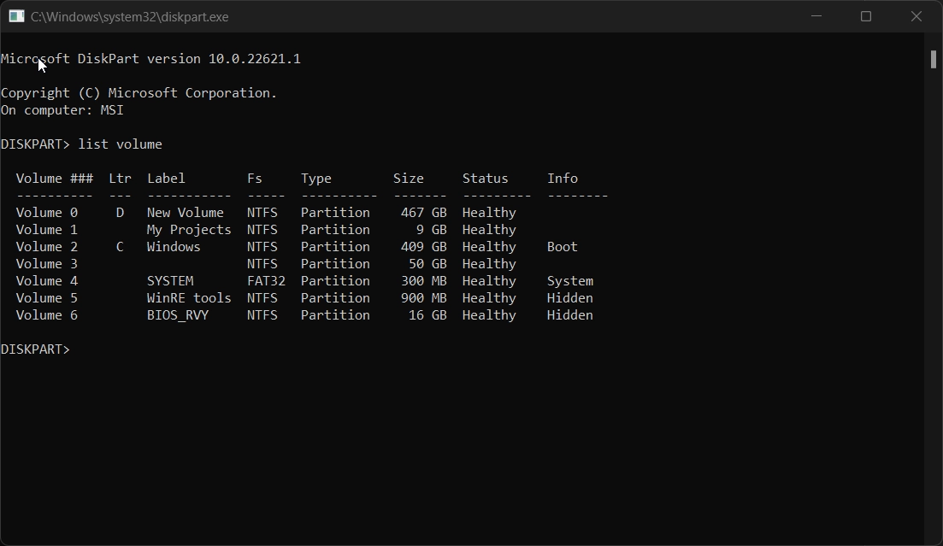Click the 'Size' column header

(x=409, y=179)
